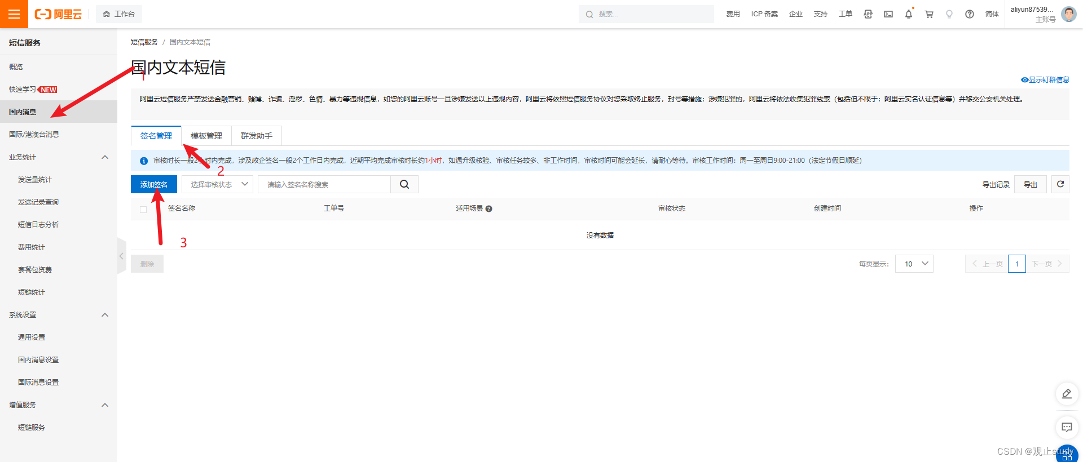Select 国内消息 in sidebar
The height and width of the screenshot is (462, 1083).
[59, 112]
